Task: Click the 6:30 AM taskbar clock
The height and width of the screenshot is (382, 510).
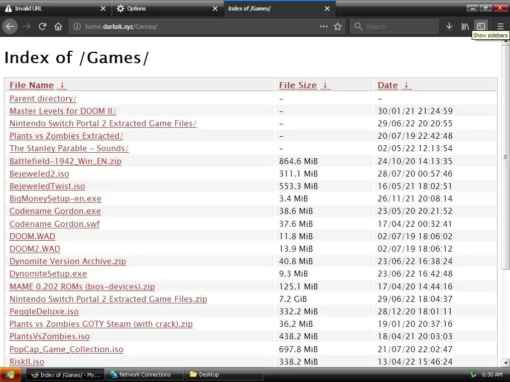Action: 492,375
